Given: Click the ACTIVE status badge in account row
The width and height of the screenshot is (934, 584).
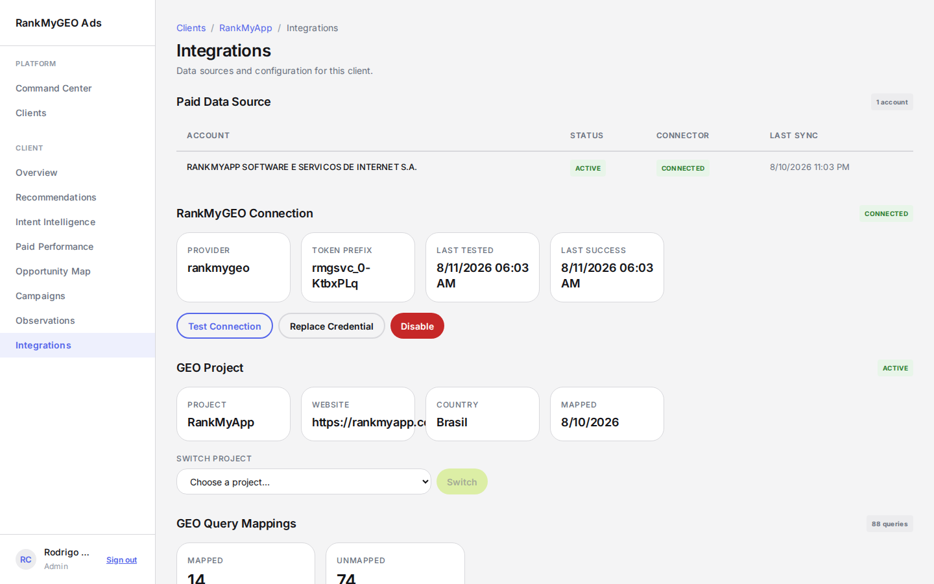Looking at the screenshot, I should click(x=588, y=168).
